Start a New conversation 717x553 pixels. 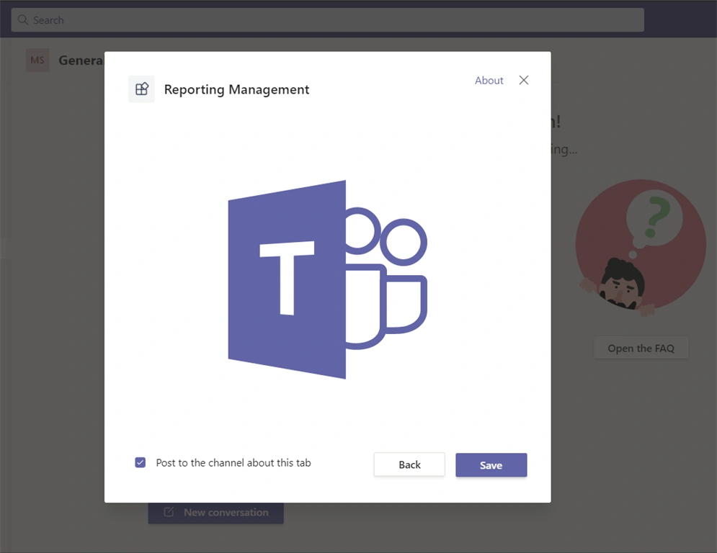click(216, 513)
